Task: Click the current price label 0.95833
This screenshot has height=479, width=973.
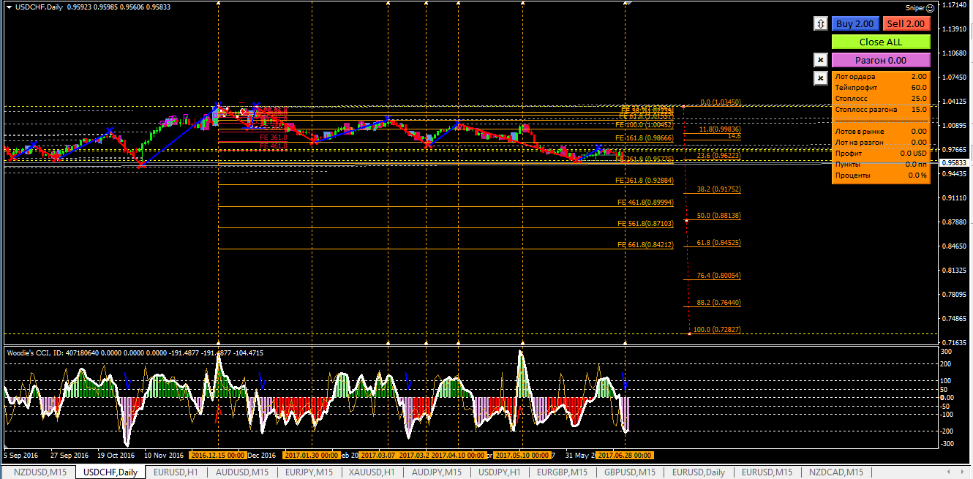Action: (x=955, y=162)
